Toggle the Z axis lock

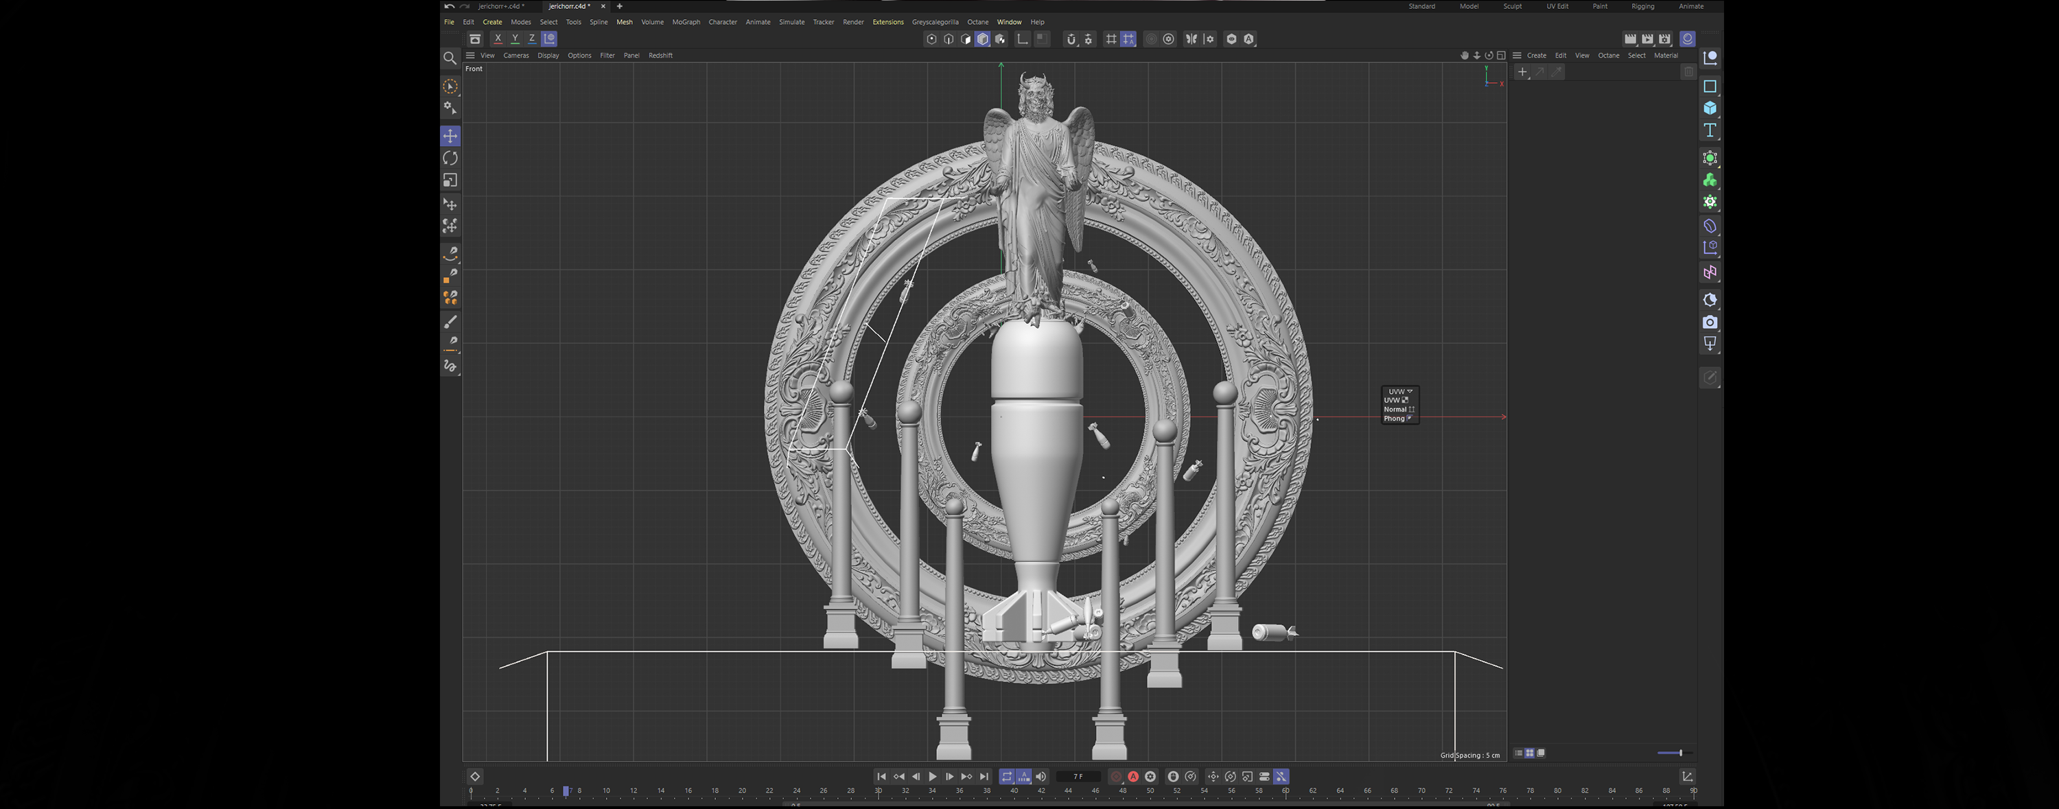[x=531, y=38]
